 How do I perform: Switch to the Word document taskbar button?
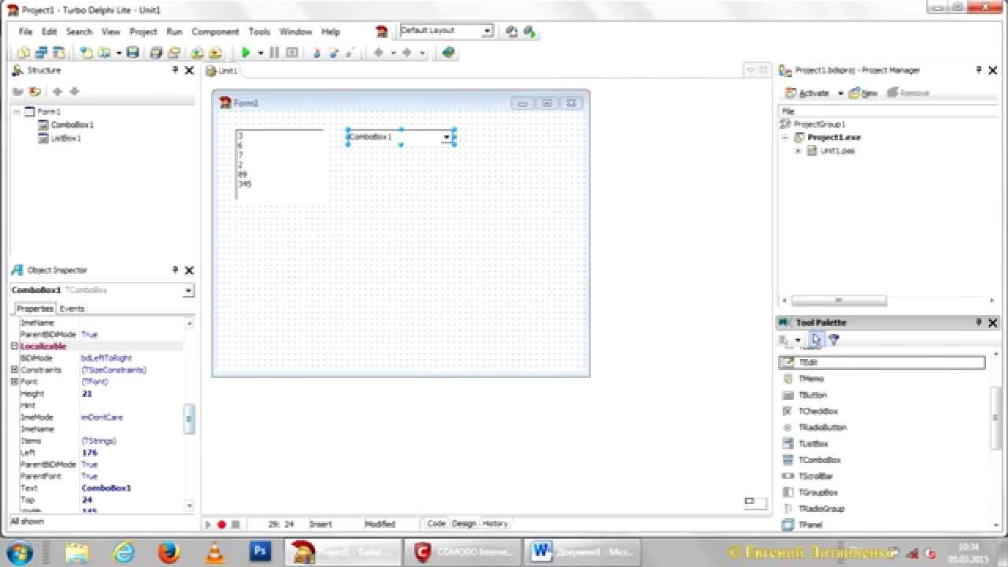tap(581, 551)
